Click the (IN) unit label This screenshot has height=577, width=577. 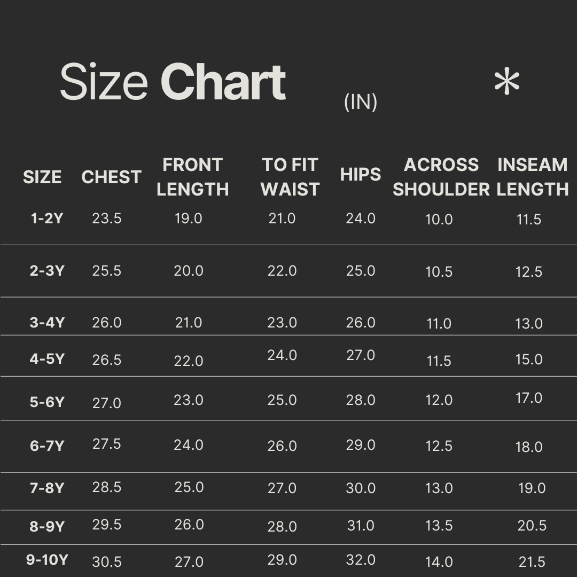click(x=361, y=102)
